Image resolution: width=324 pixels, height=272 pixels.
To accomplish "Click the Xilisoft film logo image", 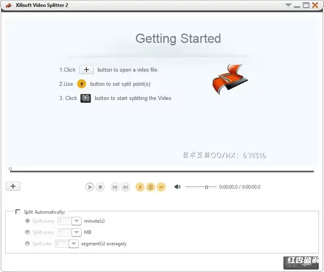I will 230,79.
